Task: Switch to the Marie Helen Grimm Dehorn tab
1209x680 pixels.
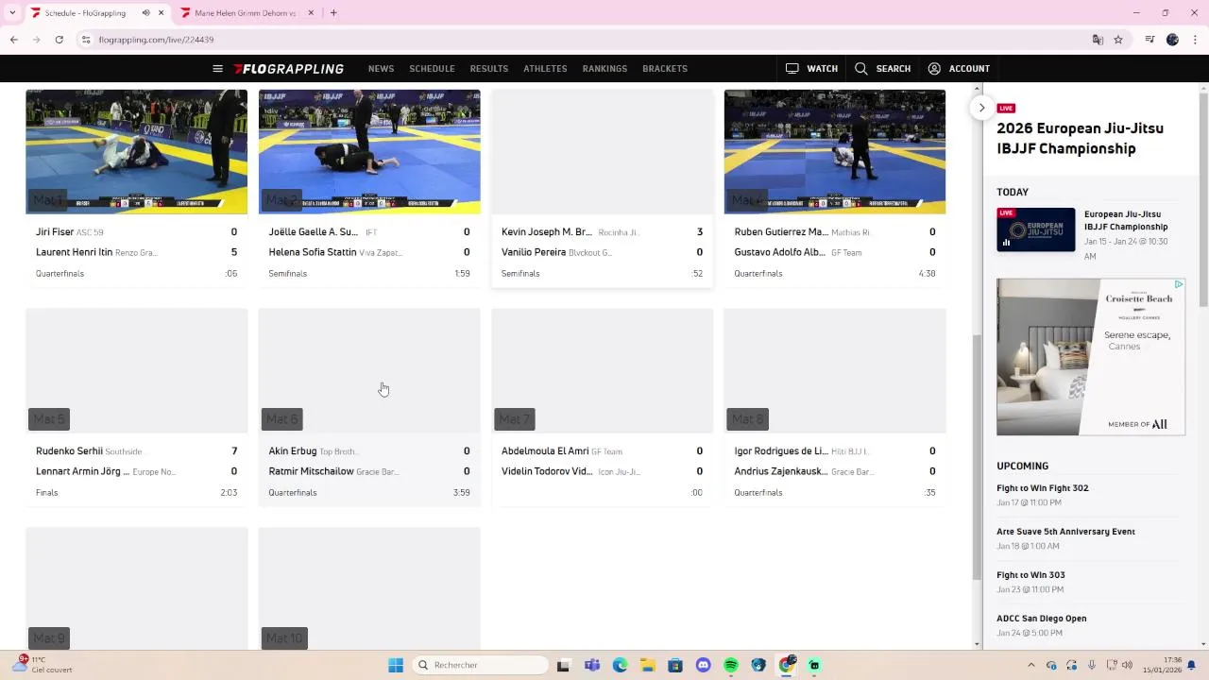Action: click(x=244, y=13)
